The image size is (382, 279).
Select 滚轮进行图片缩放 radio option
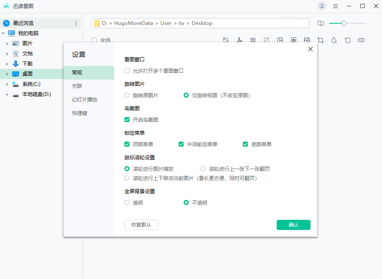[x=127, y=169]
